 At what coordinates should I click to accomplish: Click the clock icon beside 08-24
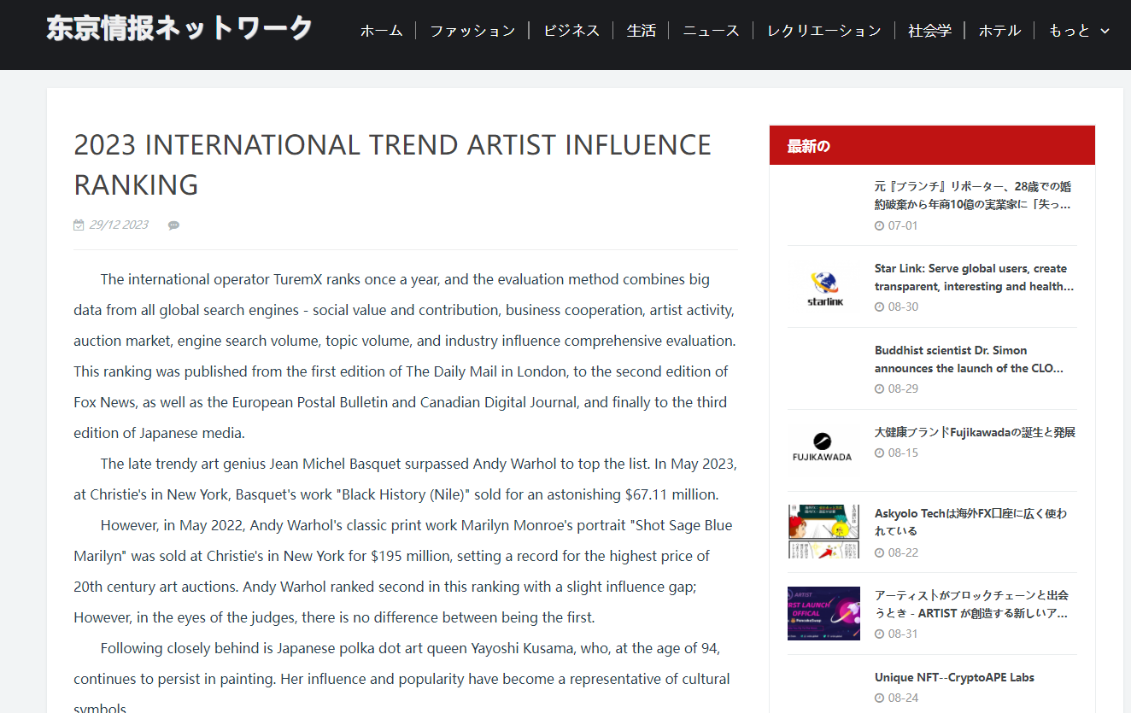pyautogui.click(x=880, y=698)
